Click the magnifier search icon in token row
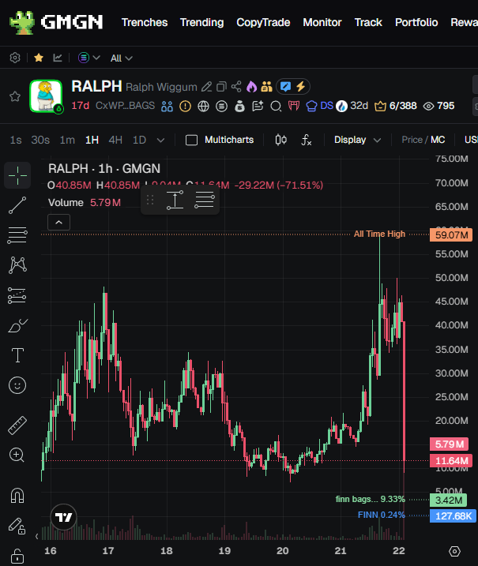This screenshot has height=566, width=478. coord(276,107)
